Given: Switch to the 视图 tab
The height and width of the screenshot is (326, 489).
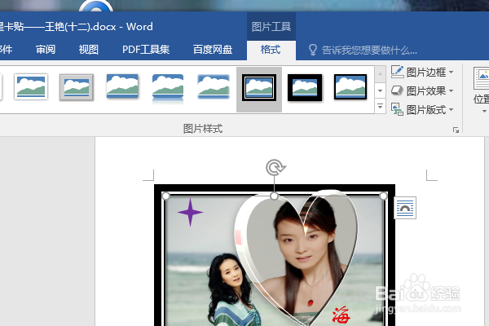Looking at the screenshot, I should (x=89, y=49).
